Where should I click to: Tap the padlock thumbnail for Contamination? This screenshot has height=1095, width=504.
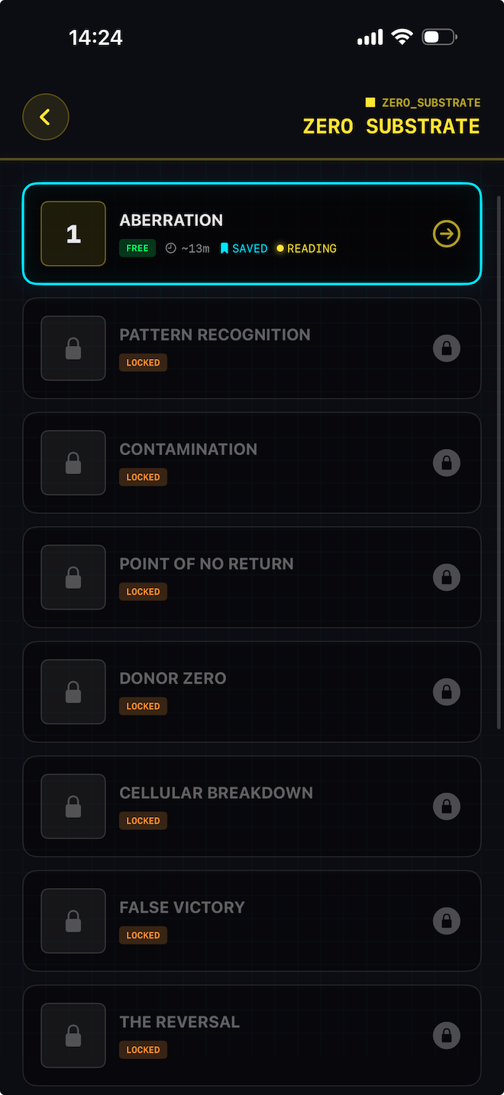pyautogui.click(x=73, y=463)
